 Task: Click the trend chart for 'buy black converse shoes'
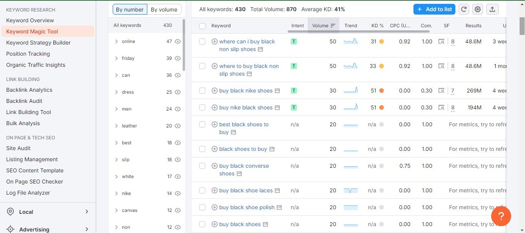click(x=350, y=166)
